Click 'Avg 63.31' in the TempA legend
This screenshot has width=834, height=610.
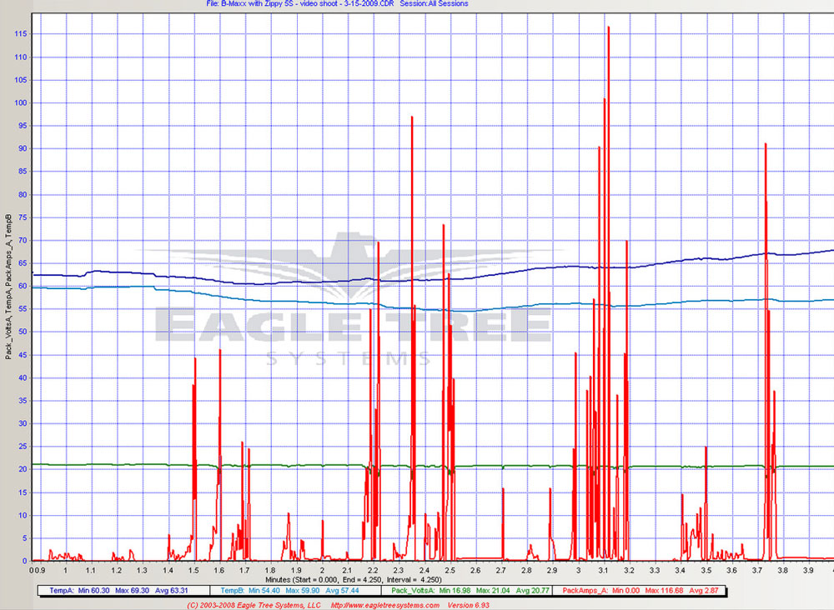[172, 591]
